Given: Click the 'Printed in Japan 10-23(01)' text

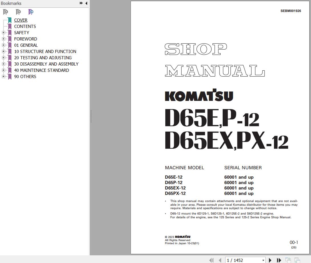Looking at the screenshot, I should pos(182,243).
